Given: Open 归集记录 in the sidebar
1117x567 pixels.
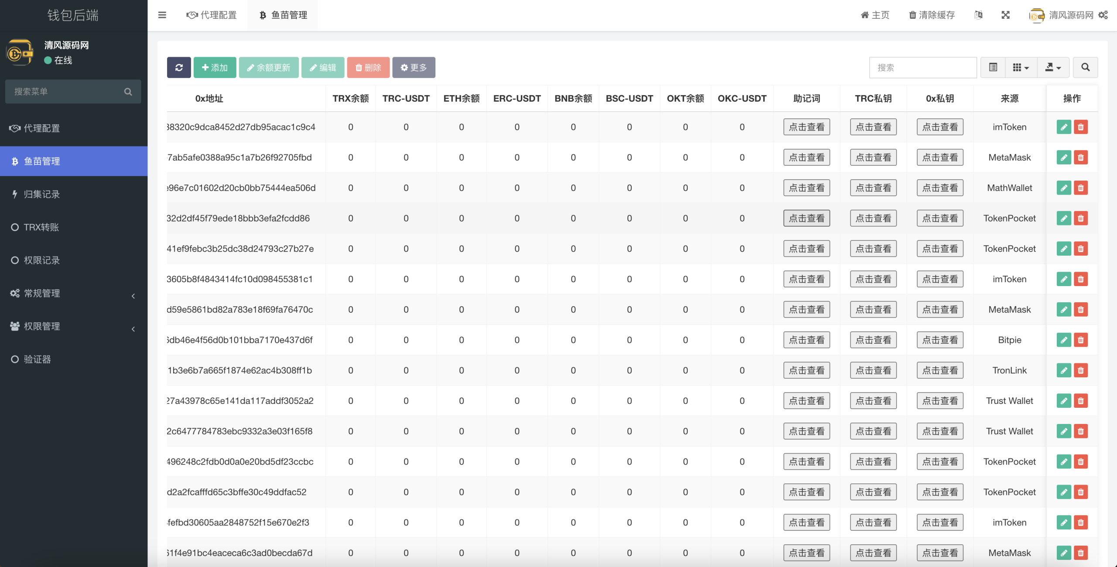Looking at the screenshot, I should pyautogui.click(x=42, y=195).
